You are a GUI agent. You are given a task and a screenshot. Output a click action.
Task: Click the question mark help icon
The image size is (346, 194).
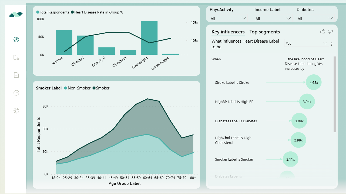332,44
